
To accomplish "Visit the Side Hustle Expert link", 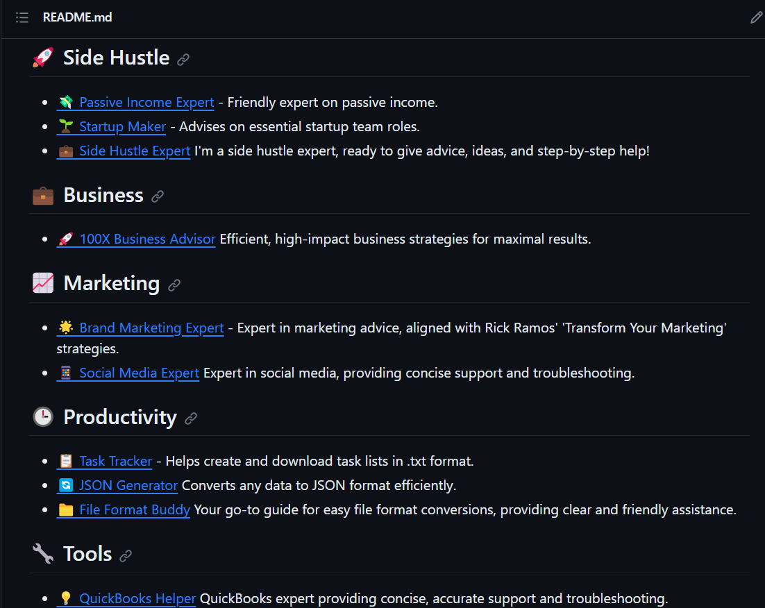I will pyautogui.click(x=134, y=151).
